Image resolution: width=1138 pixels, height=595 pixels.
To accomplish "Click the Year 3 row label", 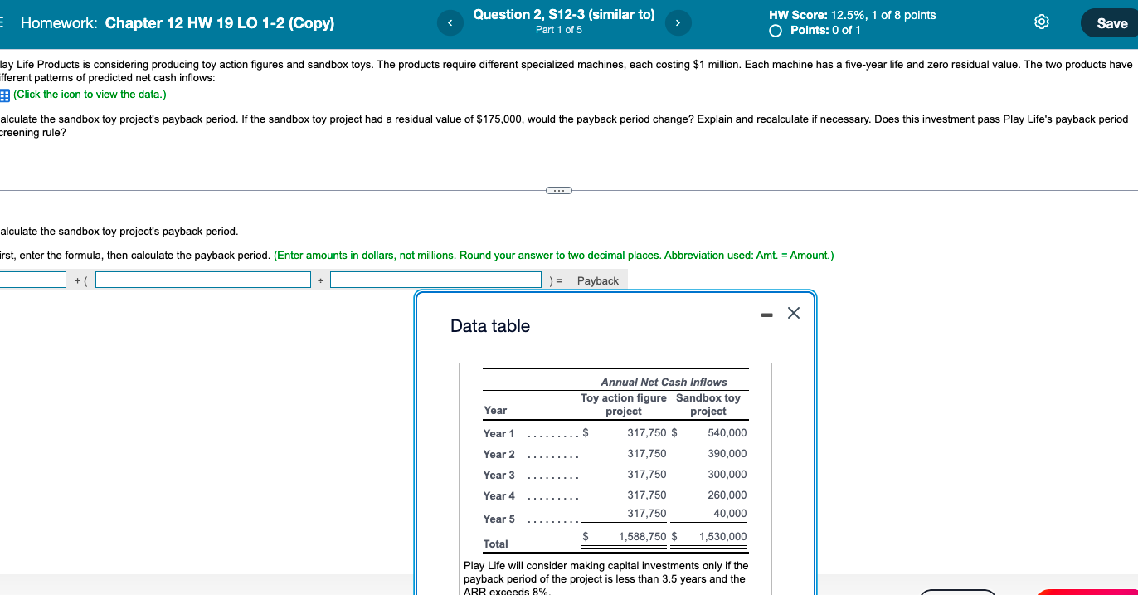I will 499,476.
